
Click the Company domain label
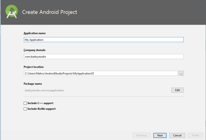[x=34, y=50]
